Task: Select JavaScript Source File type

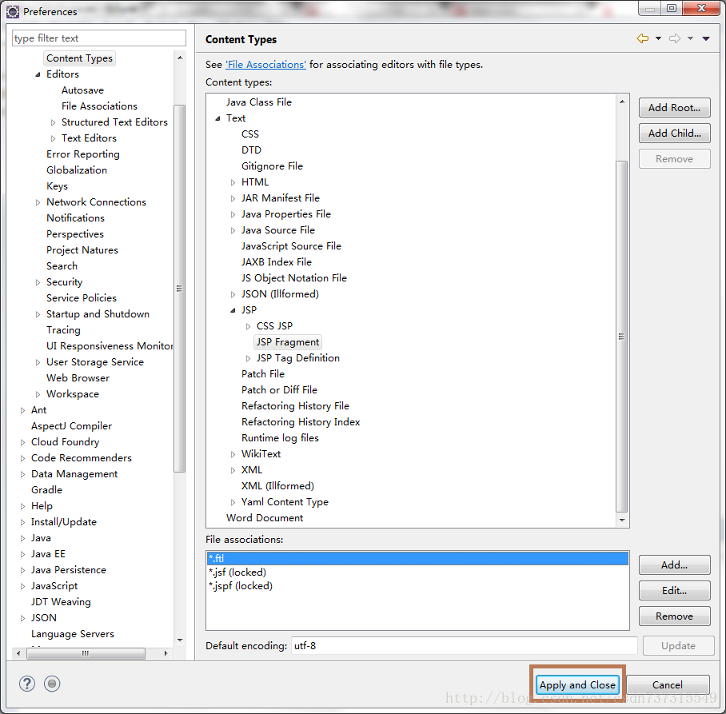Action: tap(291, 246)
